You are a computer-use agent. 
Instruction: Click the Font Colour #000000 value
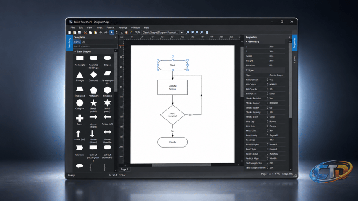(273, 154)
